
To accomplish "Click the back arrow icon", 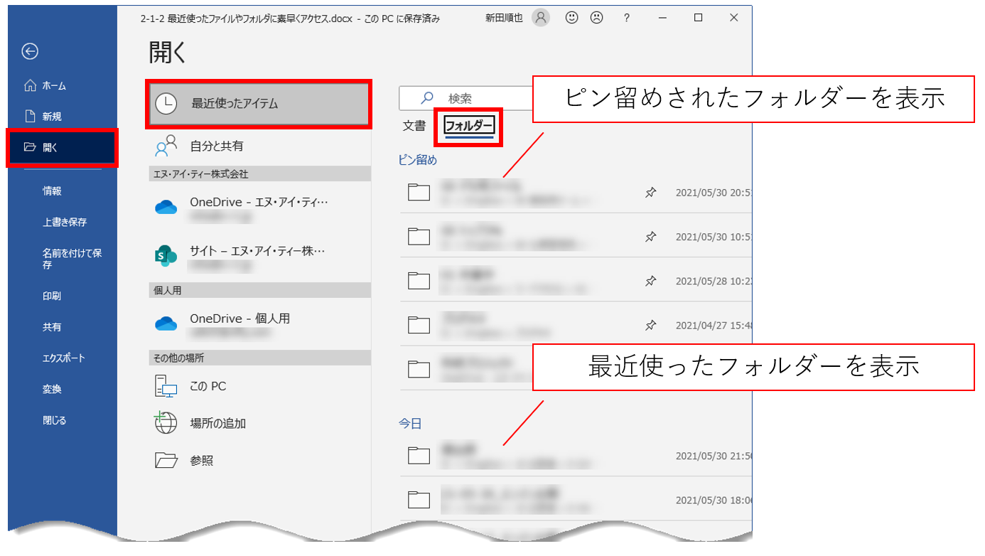I will [x=30, y=51].
